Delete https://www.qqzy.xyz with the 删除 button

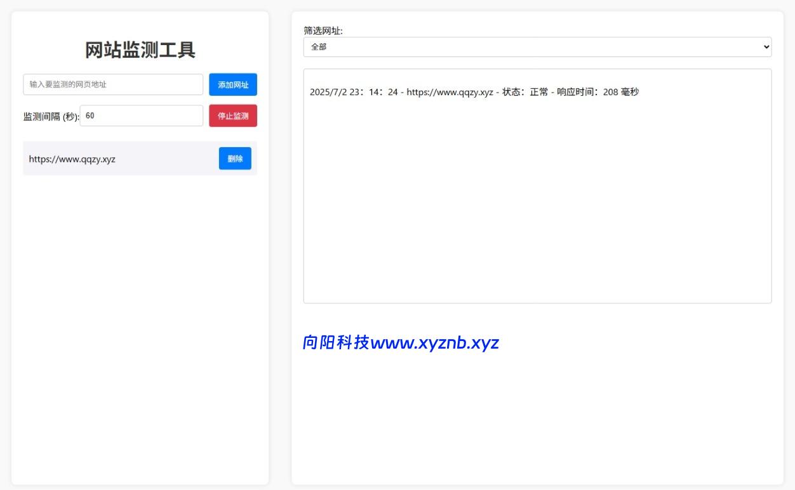click(x=235, y=158)
